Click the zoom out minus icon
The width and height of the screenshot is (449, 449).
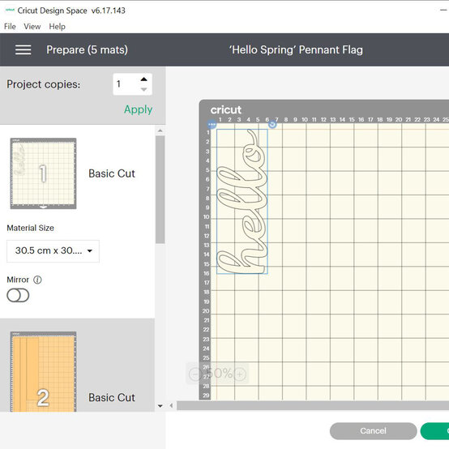tap(195, 374)
